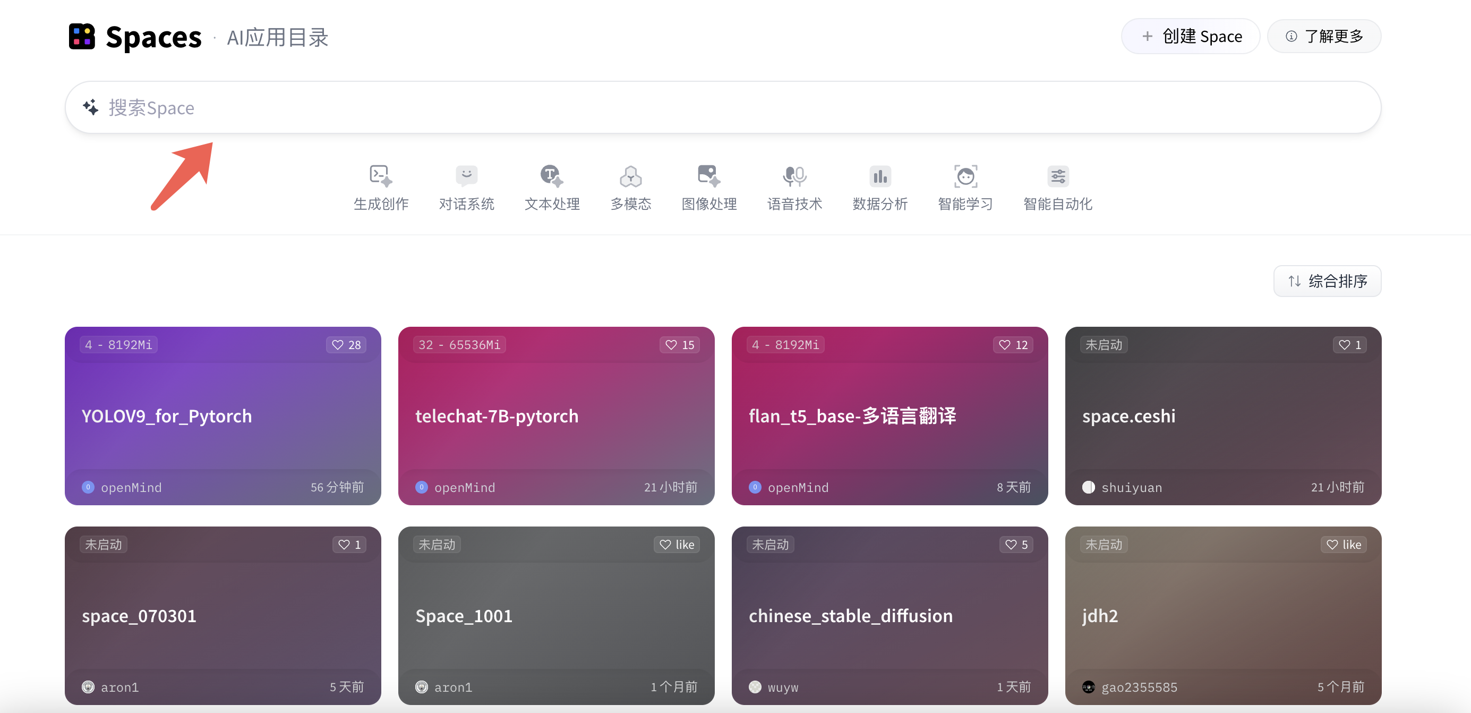Click the 32 - 65536Mi resource badge
Screen dimensions: 1471x713
pos(459,344)
